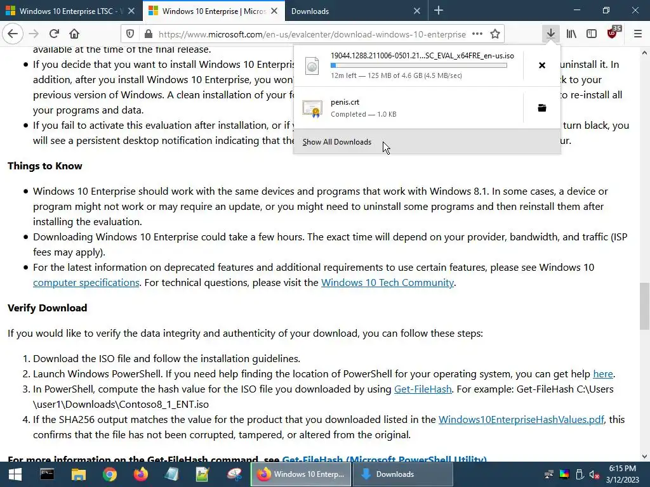Open a new browser tab
This screenshot has height=487, width=650.
(x=439, y=11)
